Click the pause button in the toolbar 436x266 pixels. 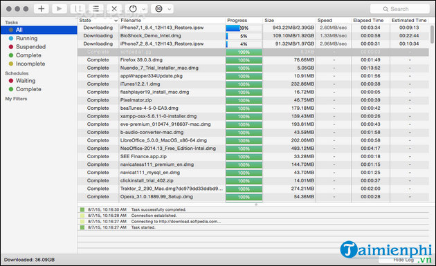[x=78, y=8]
